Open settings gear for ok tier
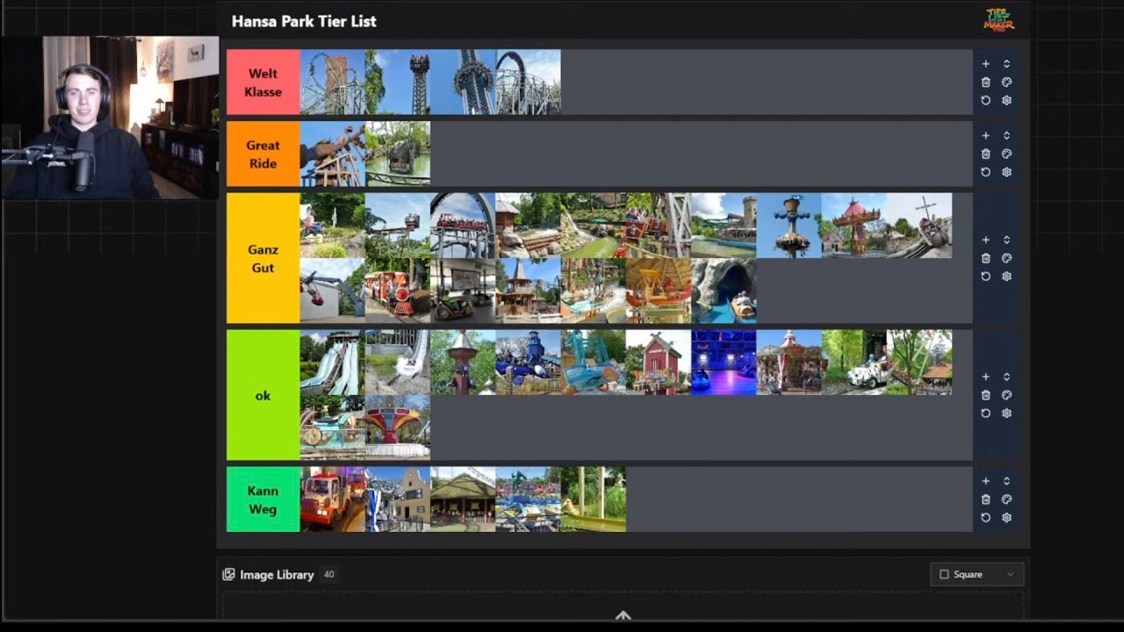Viewport: 1124px width, 632px height. (x=1006, y=413)
